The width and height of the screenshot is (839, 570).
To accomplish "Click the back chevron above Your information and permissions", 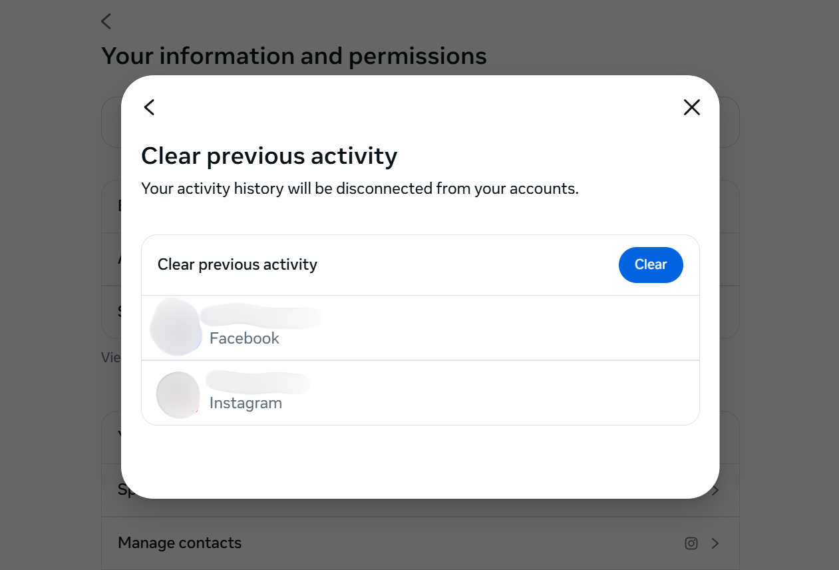I will (106, 21).
